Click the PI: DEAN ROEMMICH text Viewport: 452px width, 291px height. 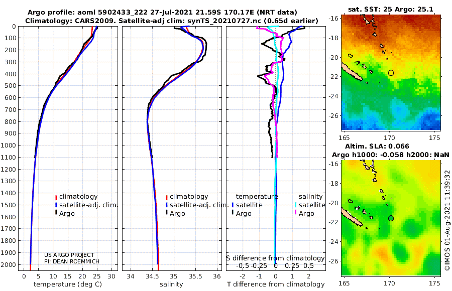pos(72,261)
